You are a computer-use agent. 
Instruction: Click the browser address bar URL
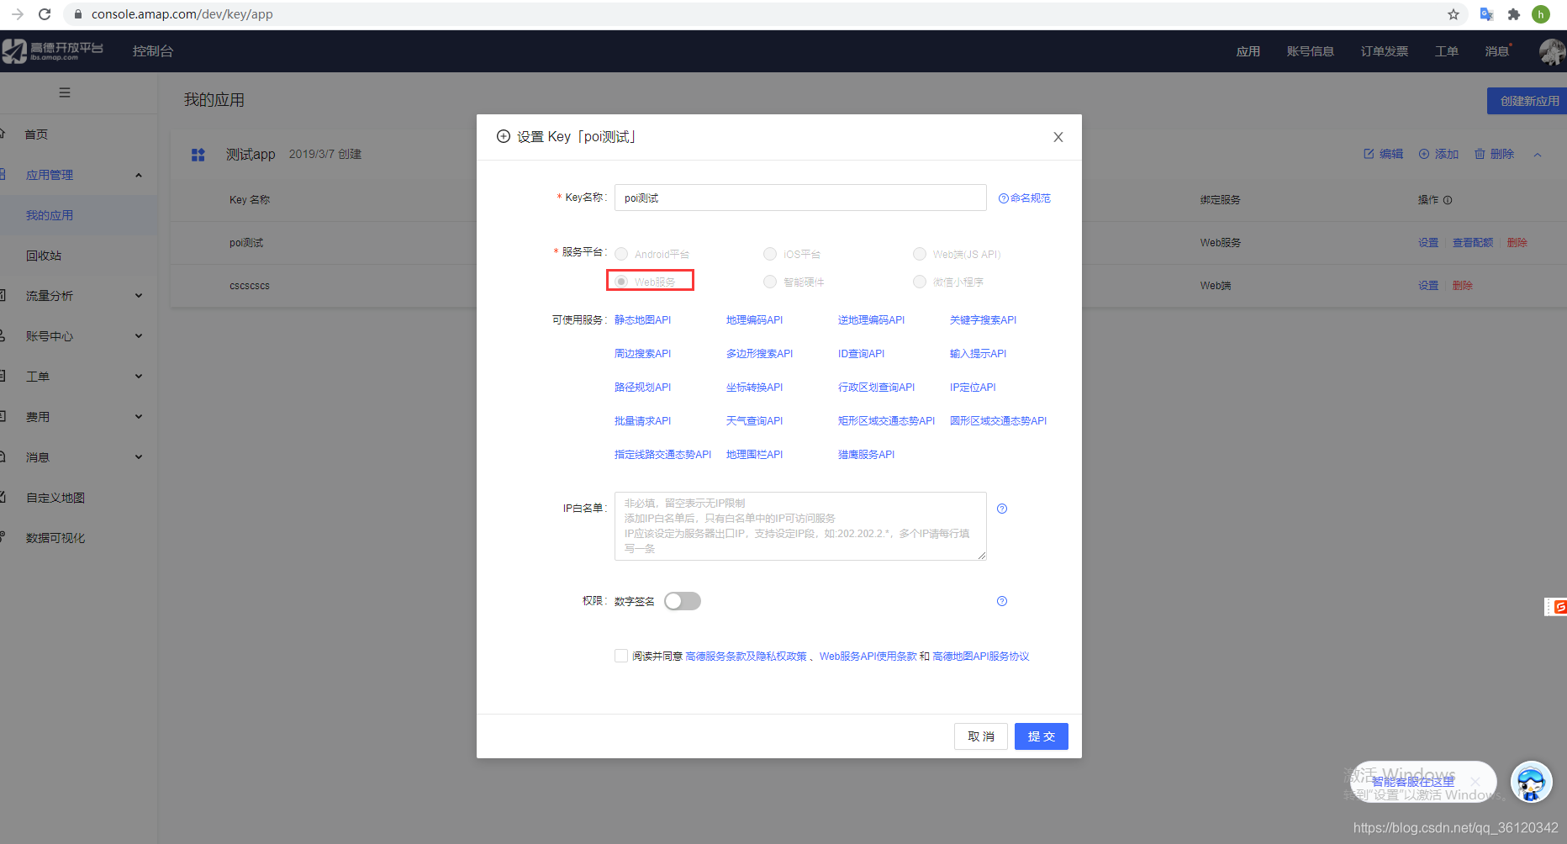point(182,14)
